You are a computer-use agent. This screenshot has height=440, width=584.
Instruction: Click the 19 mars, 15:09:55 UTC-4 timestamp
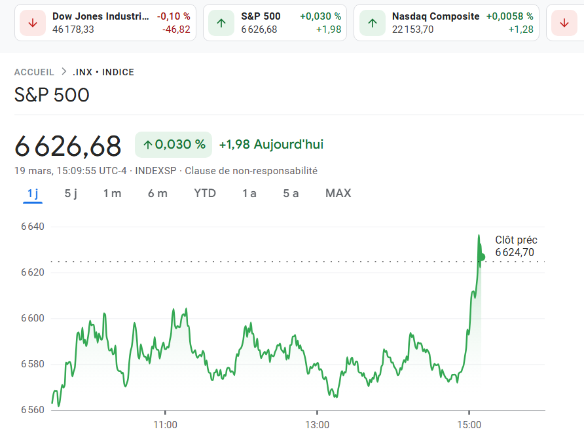click(71, 171)
